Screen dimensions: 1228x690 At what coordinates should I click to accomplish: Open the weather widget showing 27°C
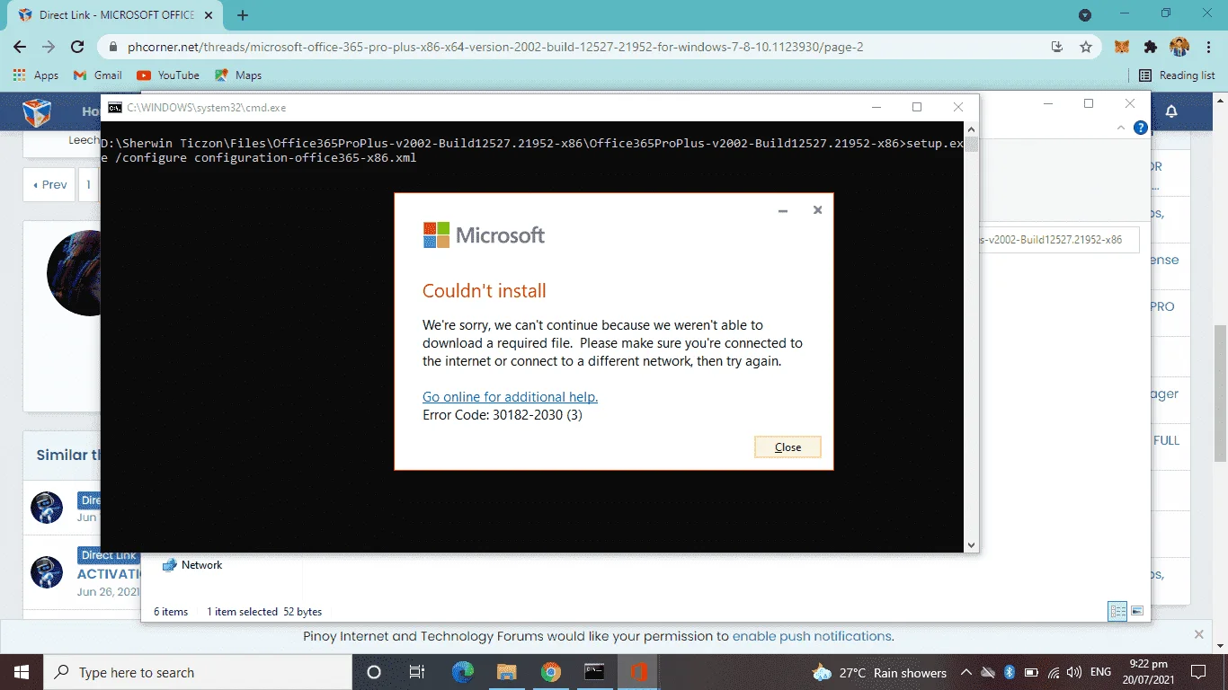pos(878,672)
